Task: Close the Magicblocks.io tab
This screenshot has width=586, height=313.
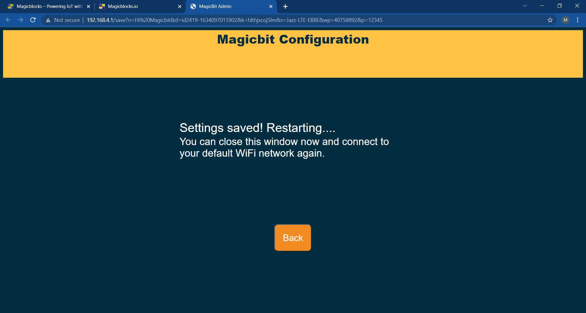Action: 179,6
